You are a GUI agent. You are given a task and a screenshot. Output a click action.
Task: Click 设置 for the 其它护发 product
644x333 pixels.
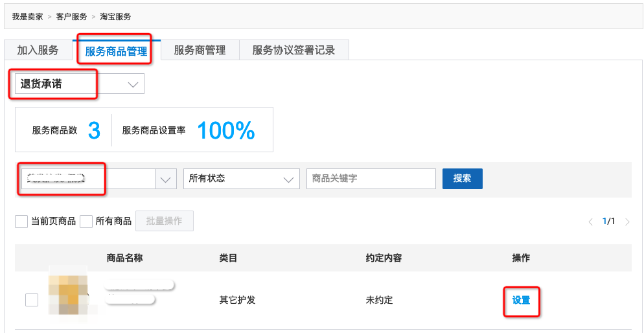click(521, 301)
